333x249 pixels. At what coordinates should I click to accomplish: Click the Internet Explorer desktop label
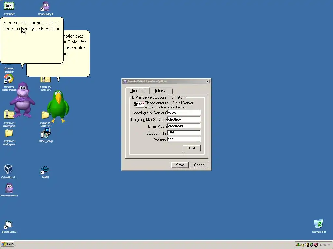click(9, 70)
